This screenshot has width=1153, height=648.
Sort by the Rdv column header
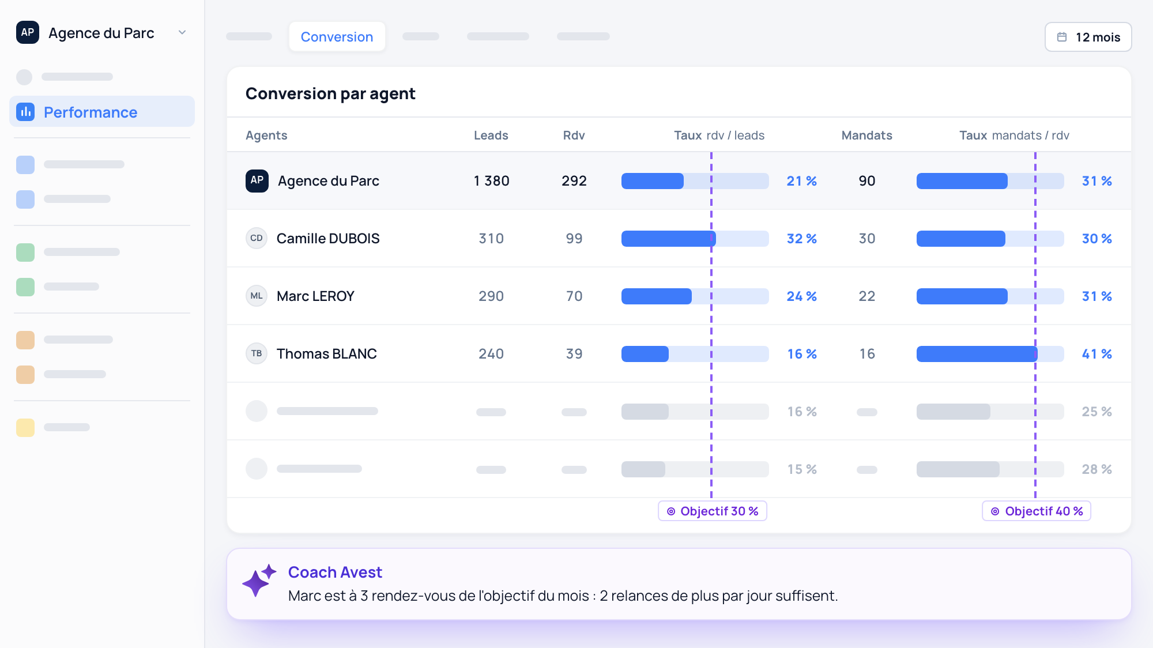pyautogui.click(x=574, y=135)
